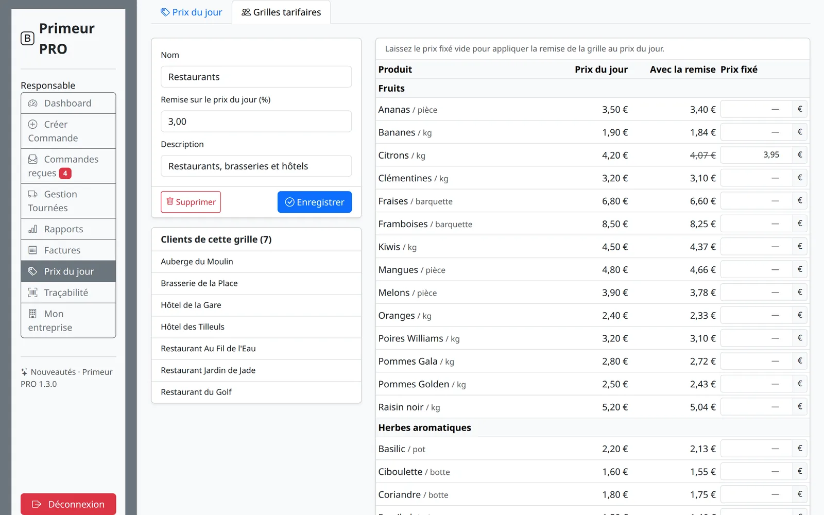Screen dimensions: 824x515
Task: Click the Dashboard gauge icon in sidebar
Action: click(x=32, y=103)
